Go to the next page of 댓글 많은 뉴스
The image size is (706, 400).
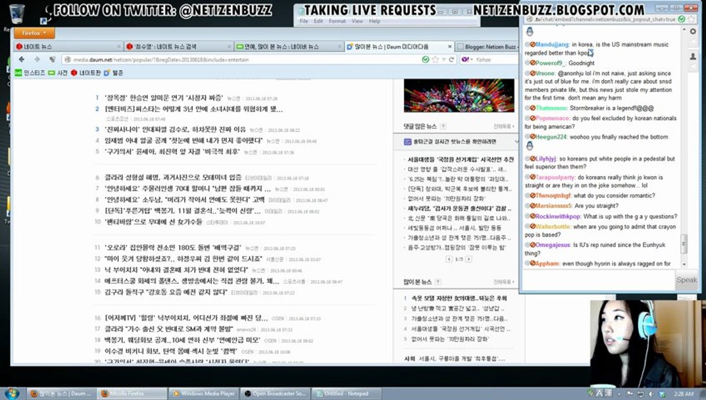(x=470, y=259)
